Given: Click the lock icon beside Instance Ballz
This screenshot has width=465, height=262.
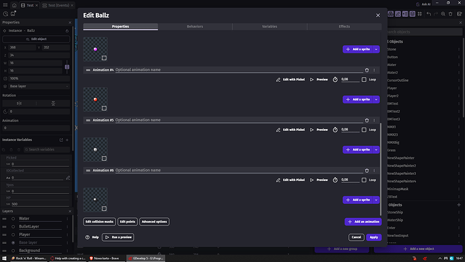Looking at the screenshot, I should pyautogui.click(x=67, y=30).
